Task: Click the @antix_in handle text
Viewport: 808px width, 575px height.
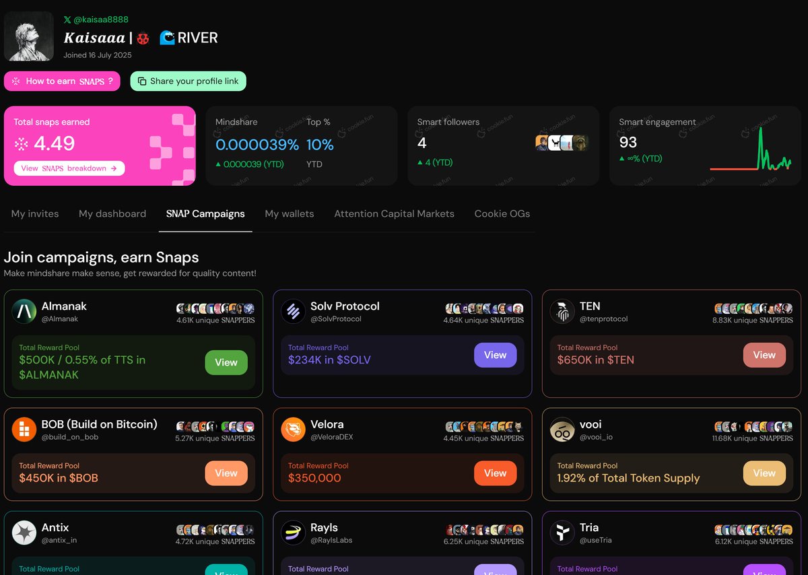Action: tap(59, 541)
